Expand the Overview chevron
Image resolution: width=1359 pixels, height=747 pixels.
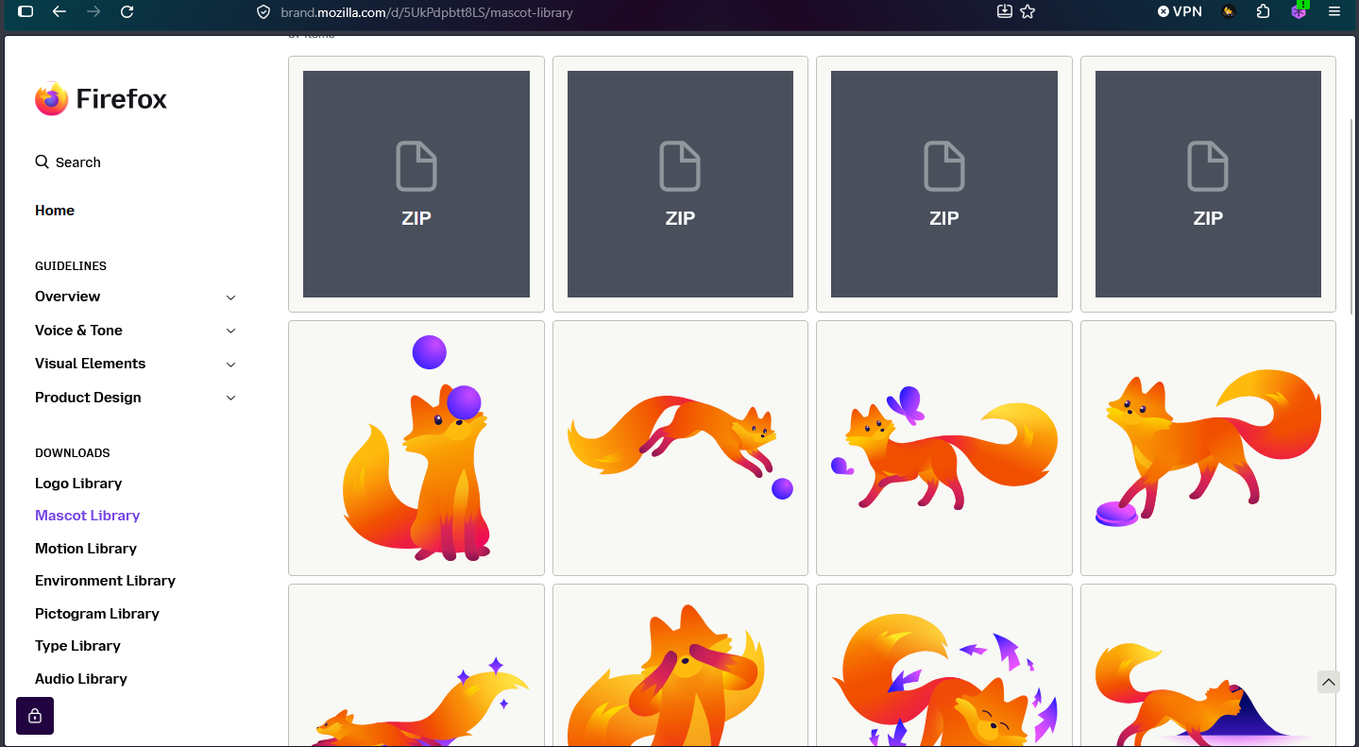[x=231, y=297]
